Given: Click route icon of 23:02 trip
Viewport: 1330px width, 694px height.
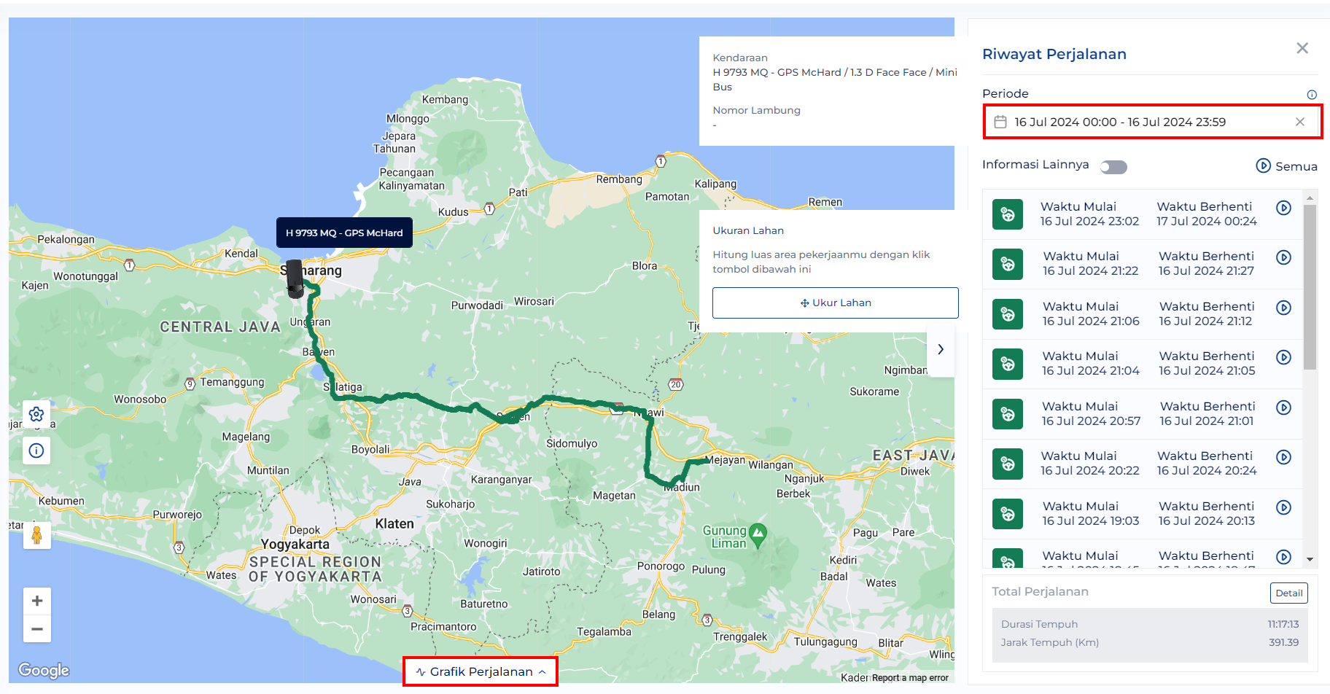Looking at the screenshot, I should coord(1008,214).
